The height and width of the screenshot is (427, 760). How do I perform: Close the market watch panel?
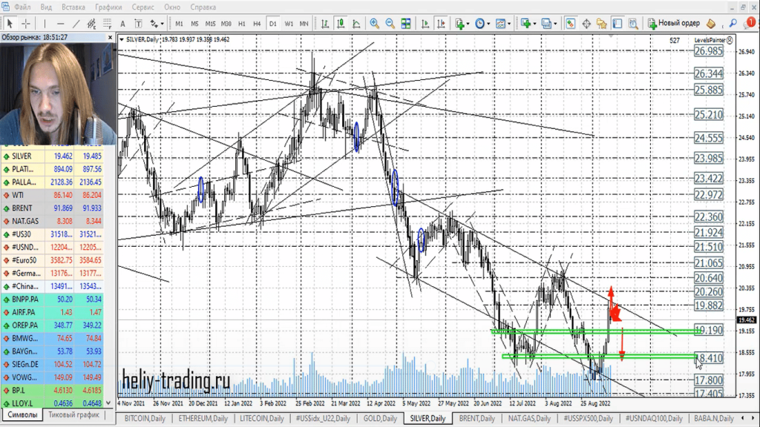pyautogui.click(x=111, y=36)
